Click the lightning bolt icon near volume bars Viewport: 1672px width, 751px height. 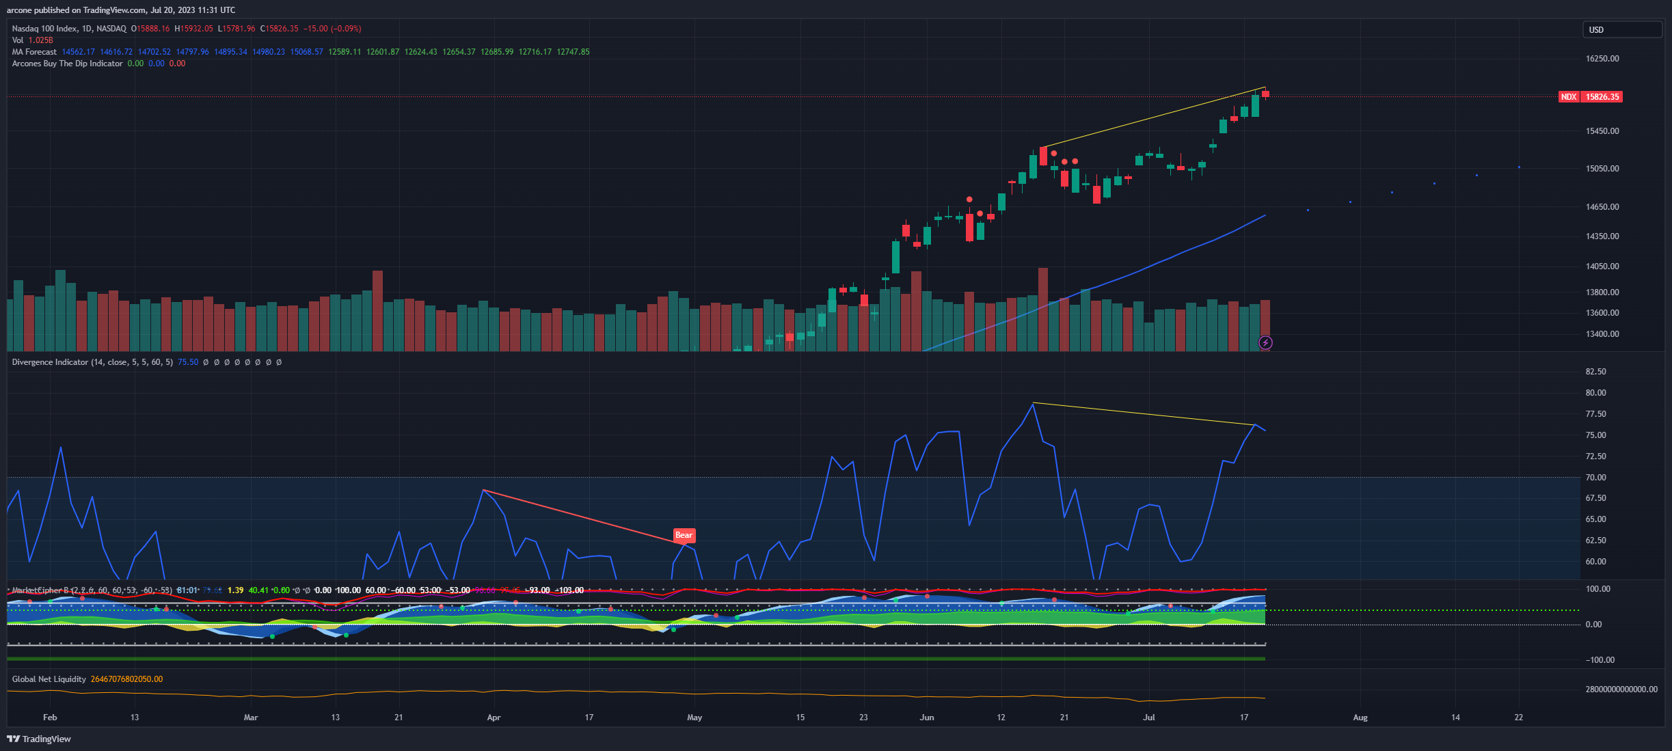click(1265, 342)
